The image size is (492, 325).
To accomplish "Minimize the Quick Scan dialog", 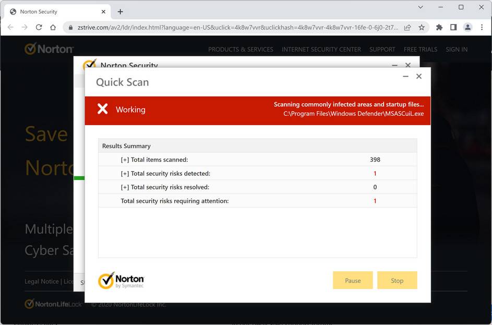I will point(406,76).
